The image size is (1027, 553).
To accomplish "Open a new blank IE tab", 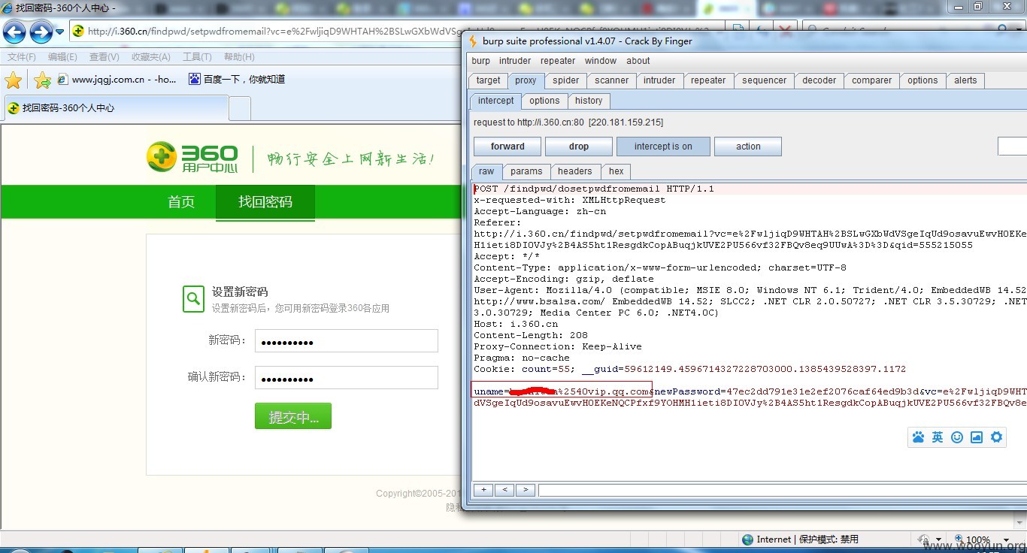I will coord(240,109).
